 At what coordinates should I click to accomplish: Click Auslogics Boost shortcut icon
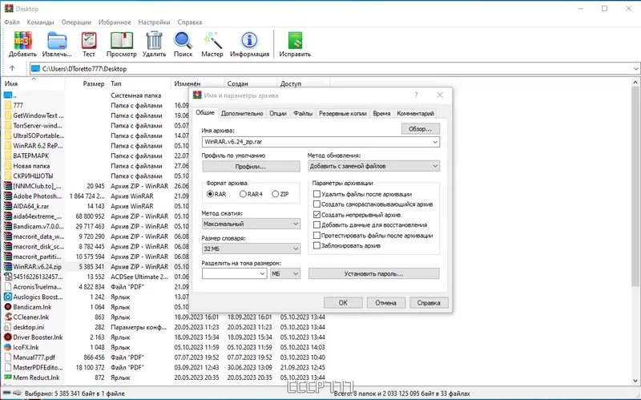coord(8,297)
